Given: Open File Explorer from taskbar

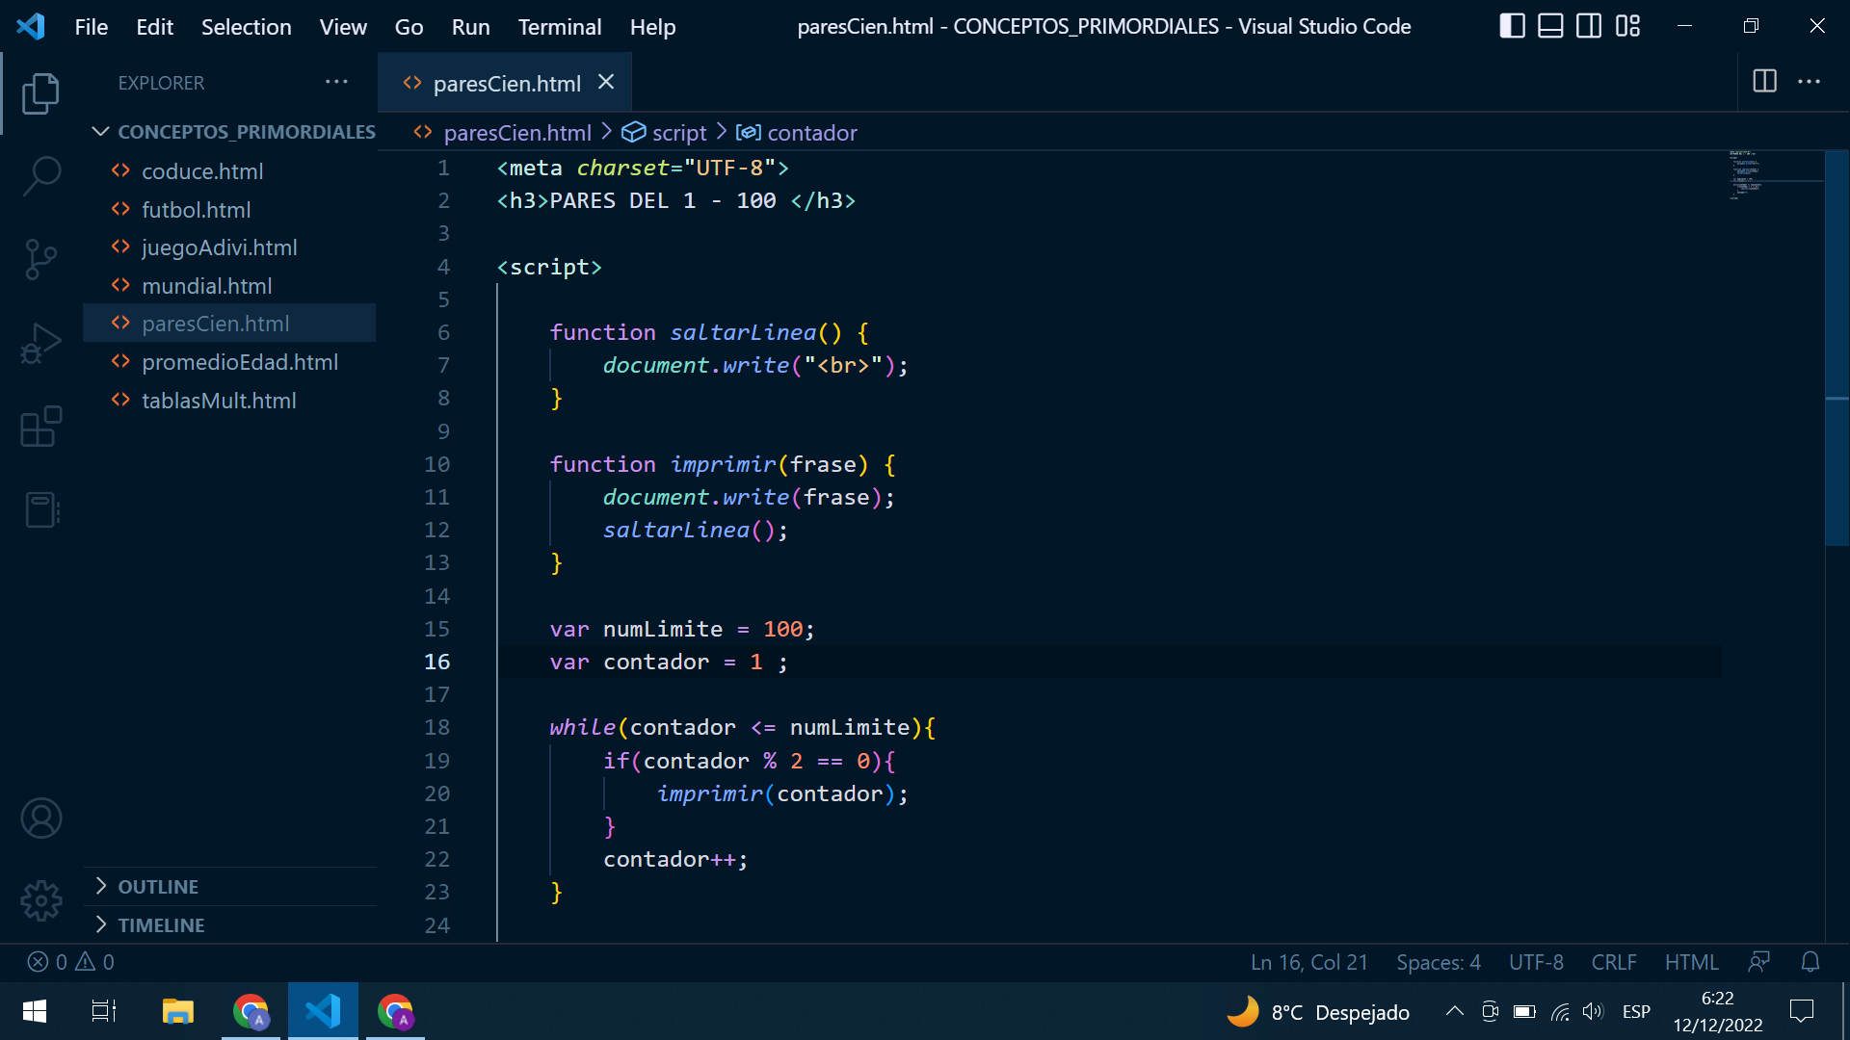Looking at the screenshot, I should (177, 1011).
